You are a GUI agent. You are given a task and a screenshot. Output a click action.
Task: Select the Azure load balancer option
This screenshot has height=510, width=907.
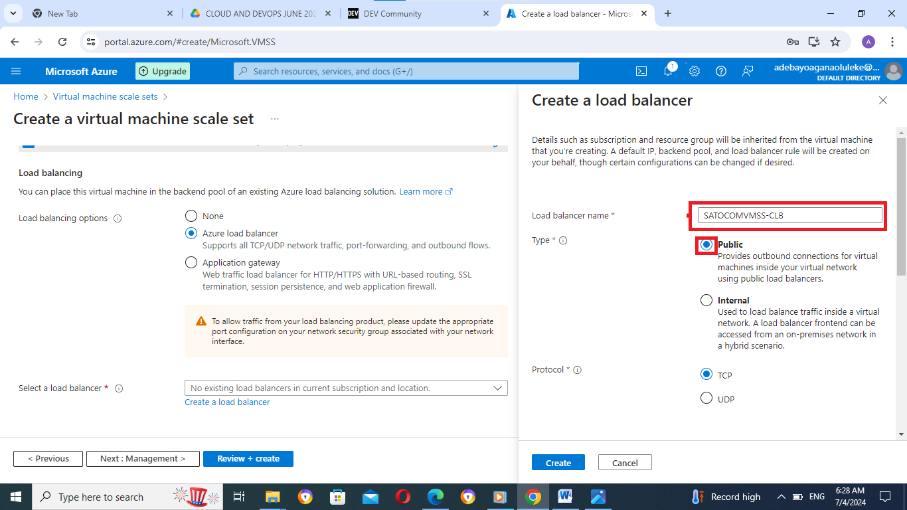(x=191, y=233)
